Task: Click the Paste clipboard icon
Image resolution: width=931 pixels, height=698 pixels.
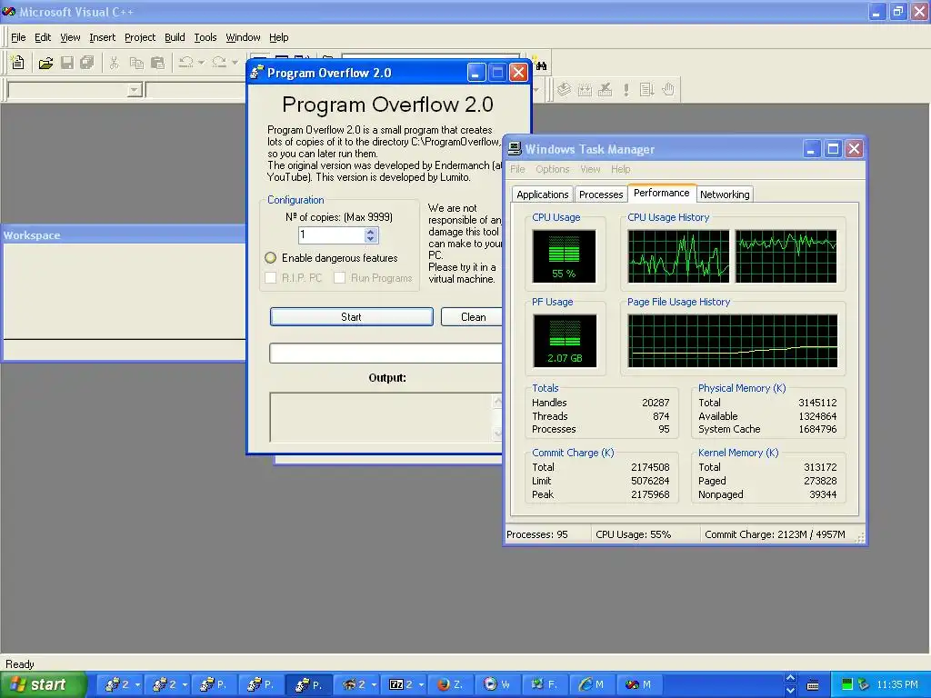Action: click(x=157, y=63)
